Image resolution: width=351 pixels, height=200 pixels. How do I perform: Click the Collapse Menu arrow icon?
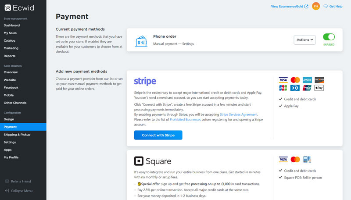point(7,191)
